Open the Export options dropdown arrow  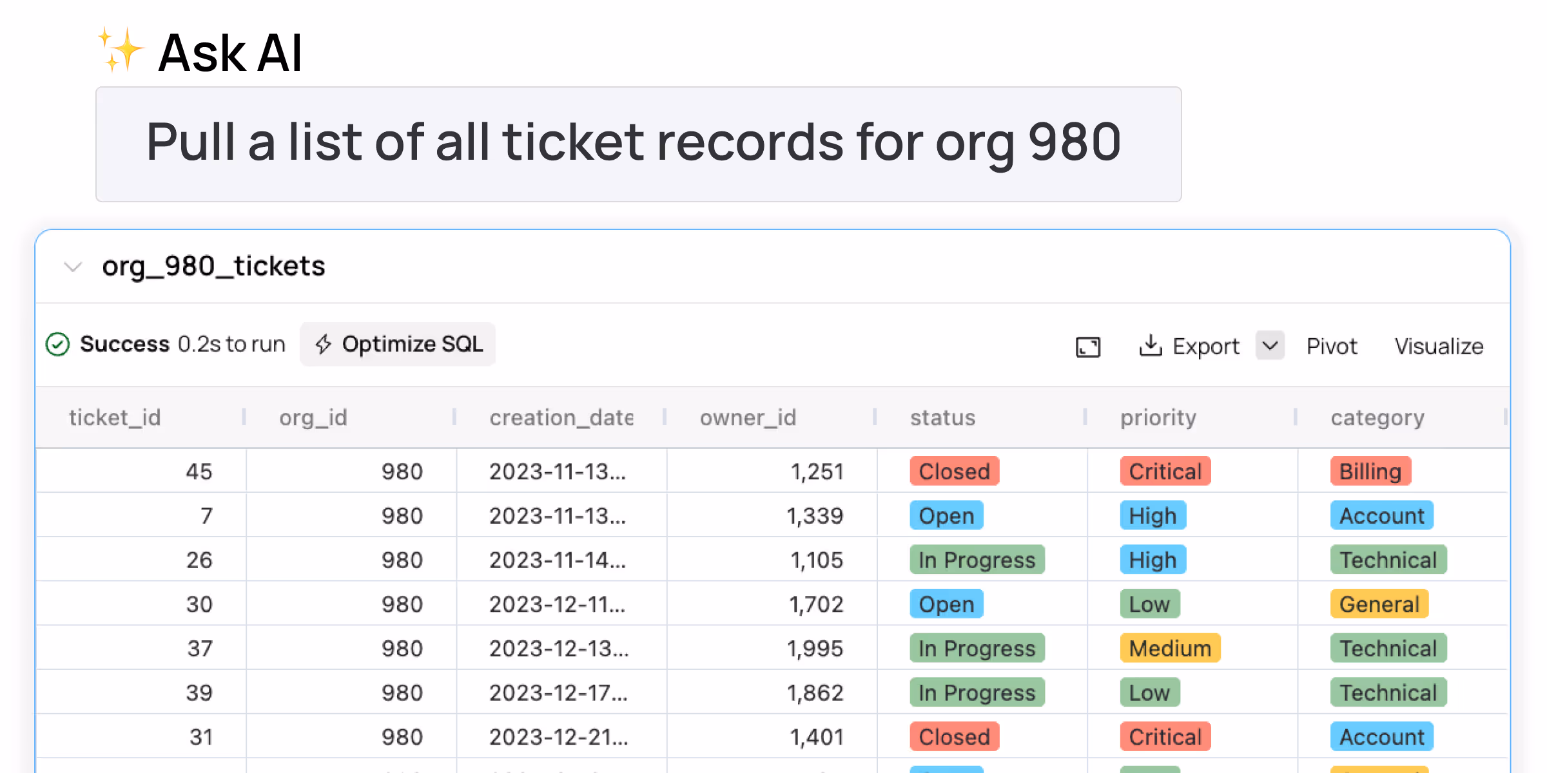point(1270,345)
